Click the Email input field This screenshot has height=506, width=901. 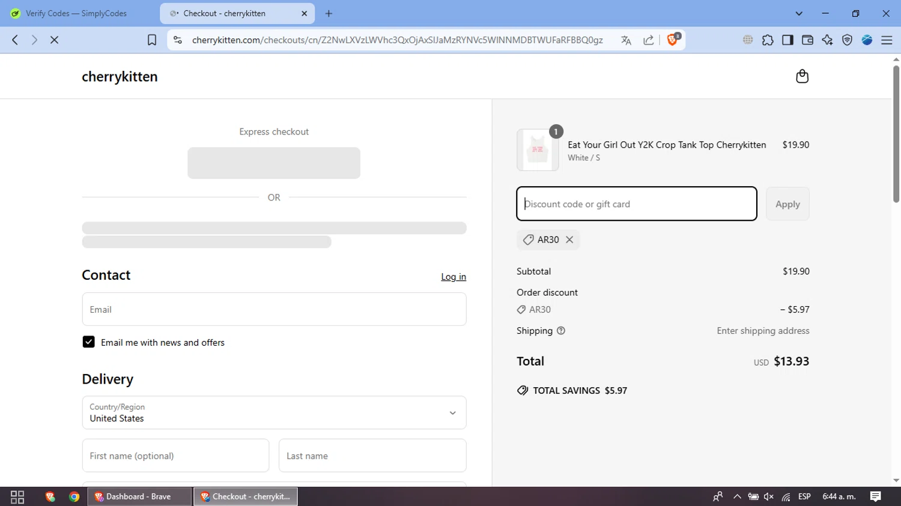[x=274, y=309]
